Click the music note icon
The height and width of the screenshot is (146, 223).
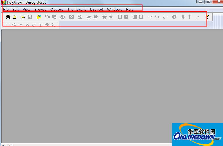(198, 17)
